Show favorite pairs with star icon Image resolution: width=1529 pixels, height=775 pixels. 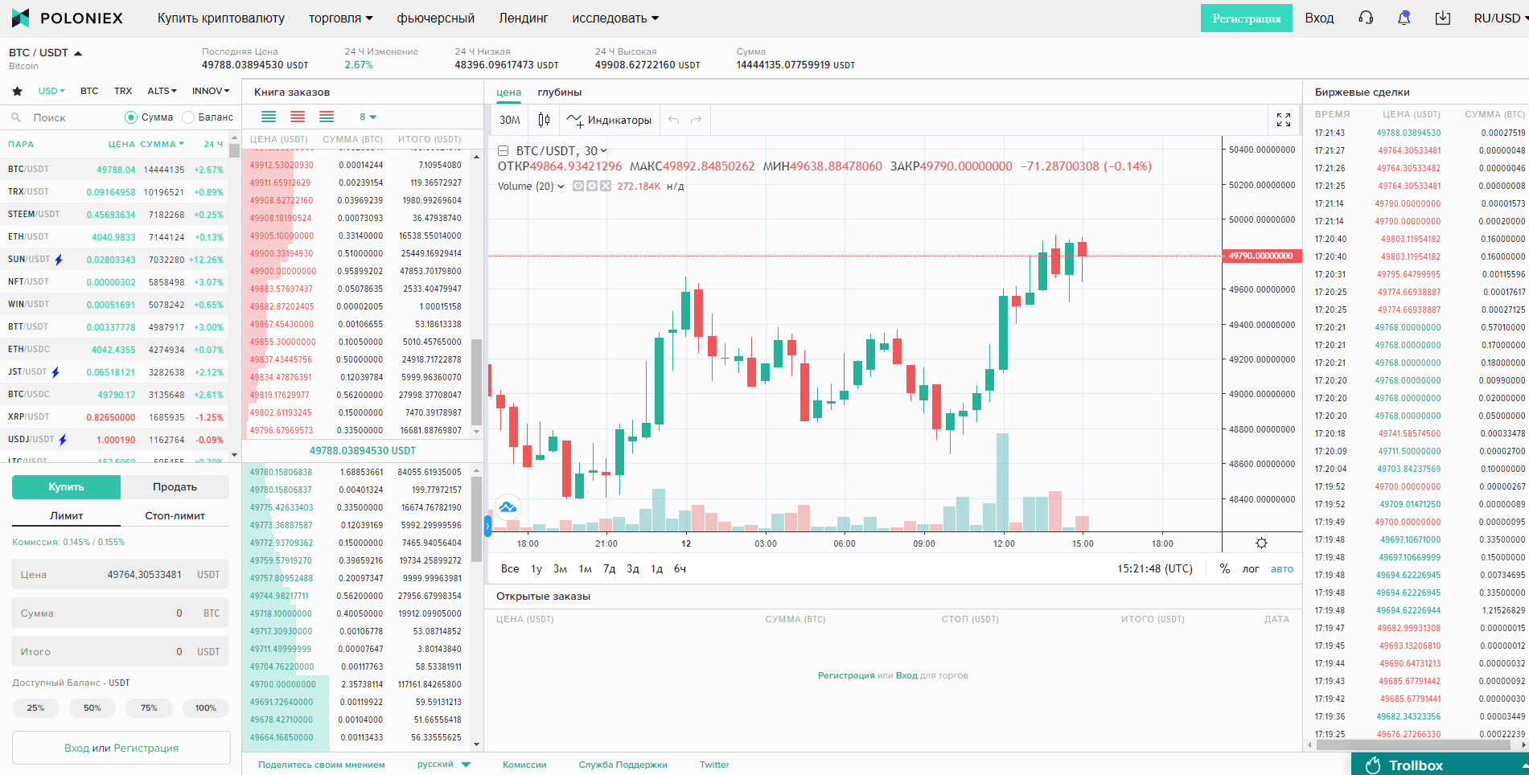17,91
